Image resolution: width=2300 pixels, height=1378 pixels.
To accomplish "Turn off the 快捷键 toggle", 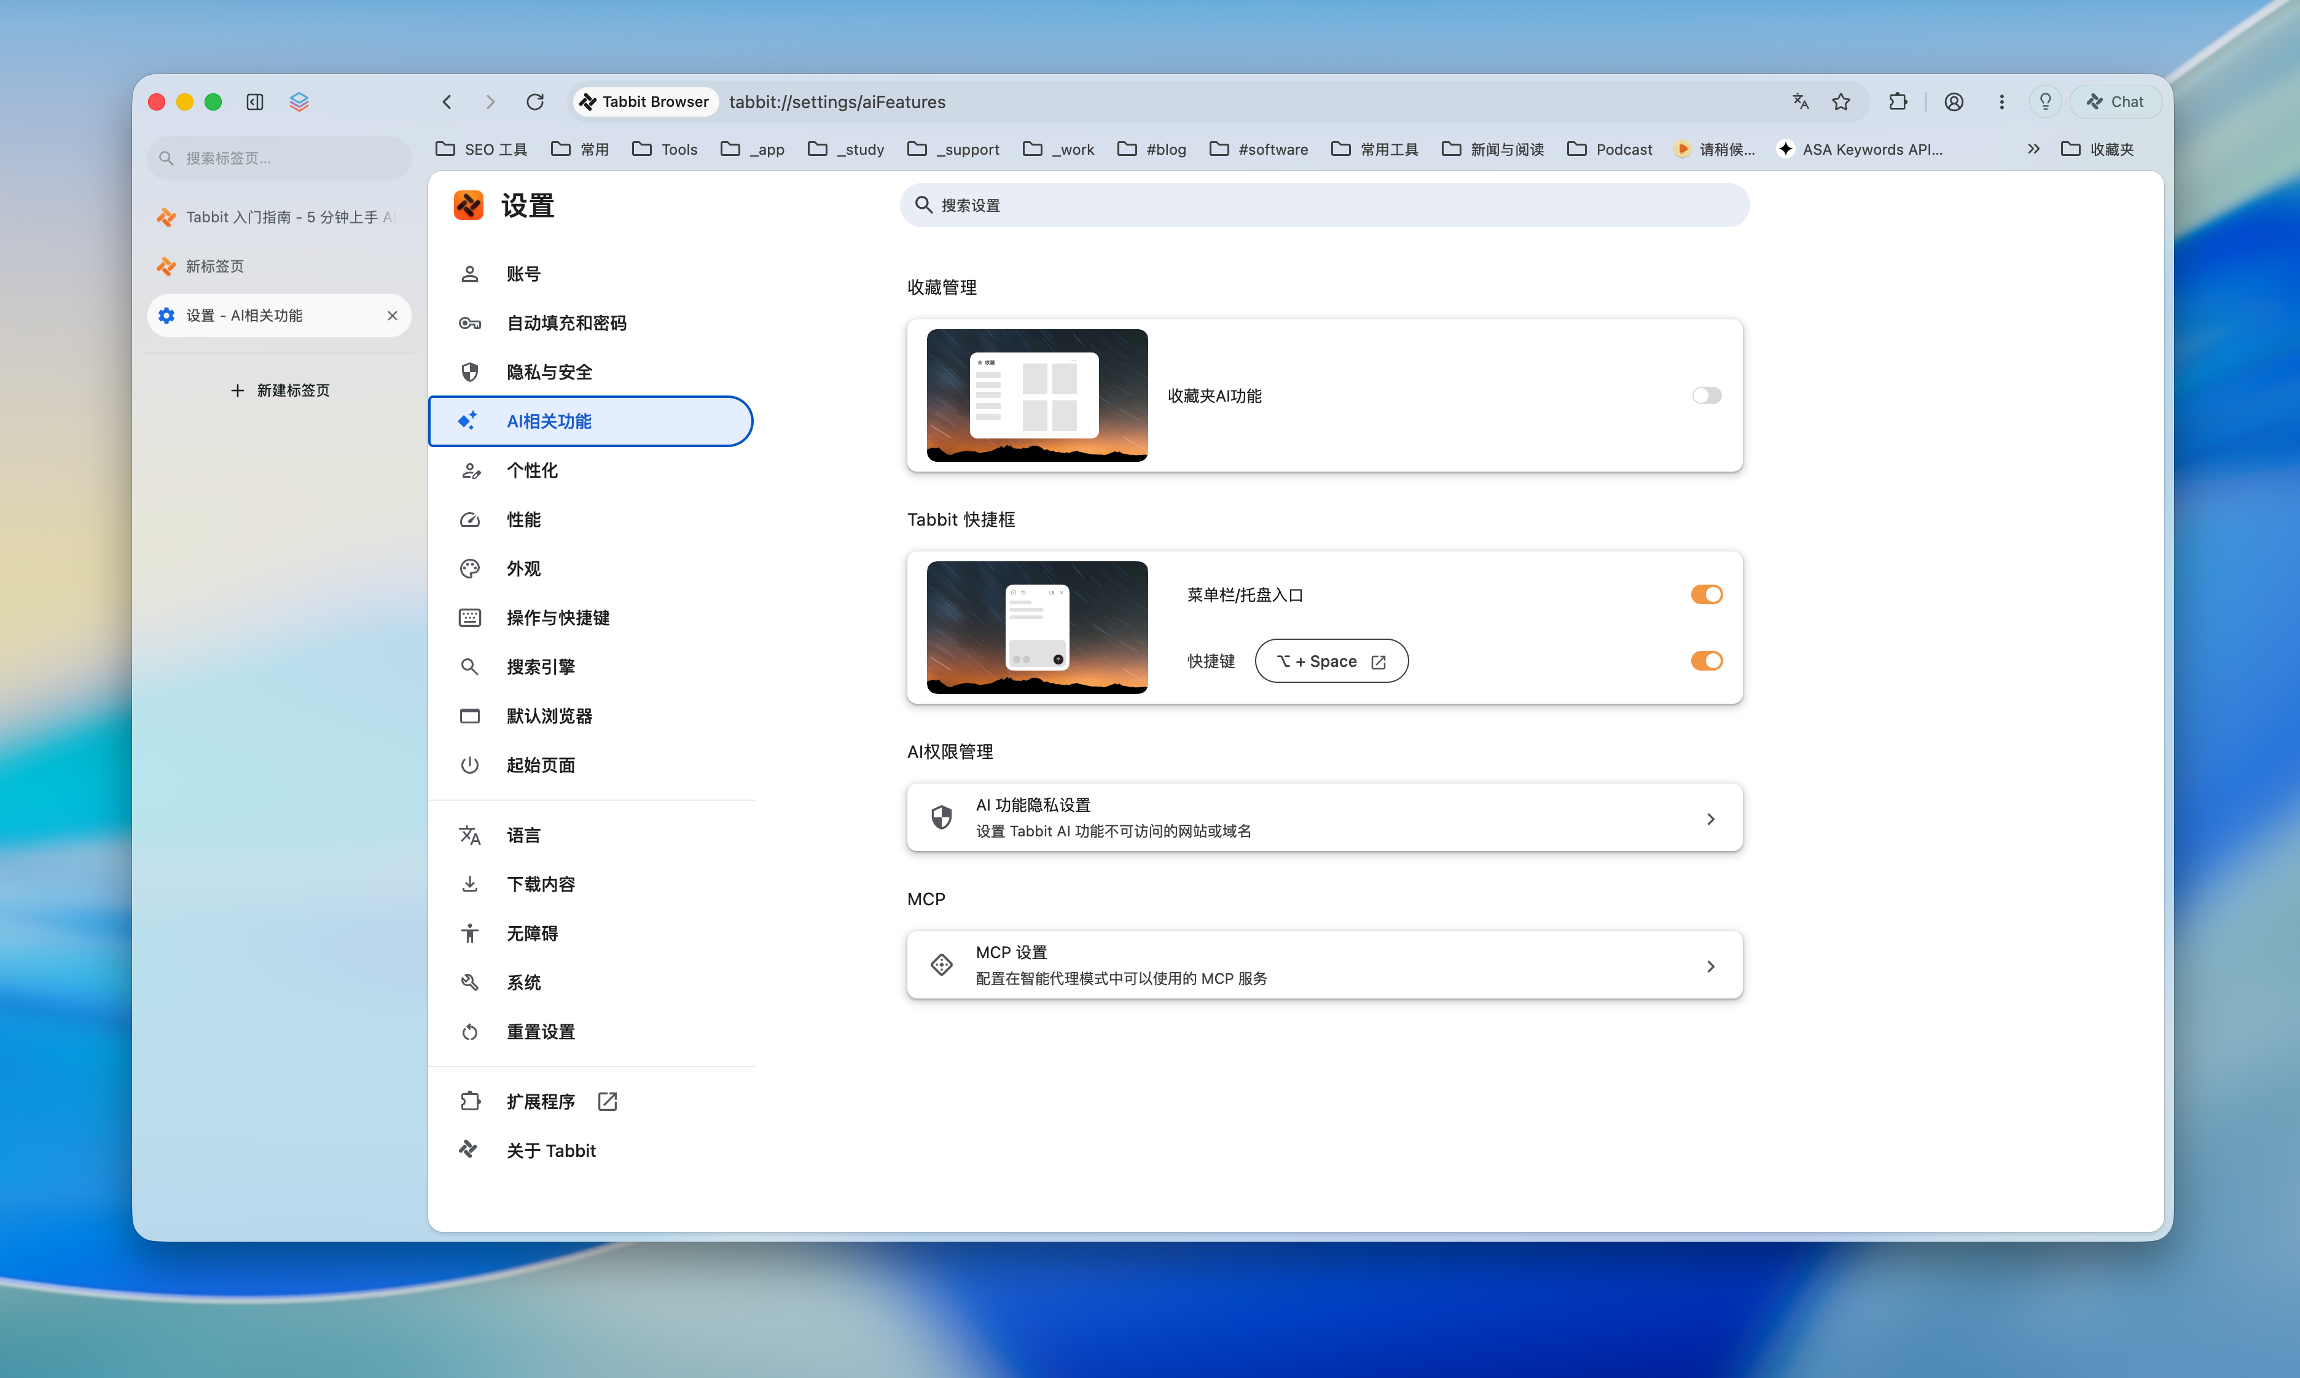I will click(1707, 661).
